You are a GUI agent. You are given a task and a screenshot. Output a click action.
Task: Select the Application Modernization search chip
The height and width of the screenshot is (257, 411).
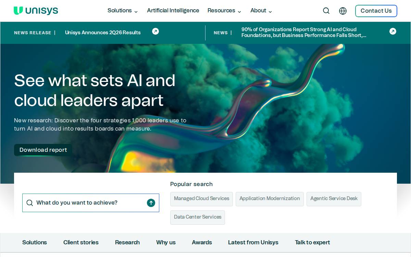[270, 199]
